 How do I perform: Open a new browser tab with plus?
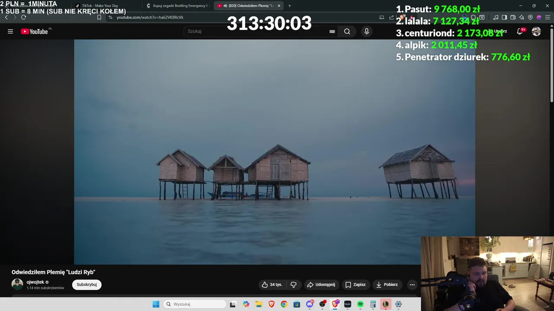290,6
